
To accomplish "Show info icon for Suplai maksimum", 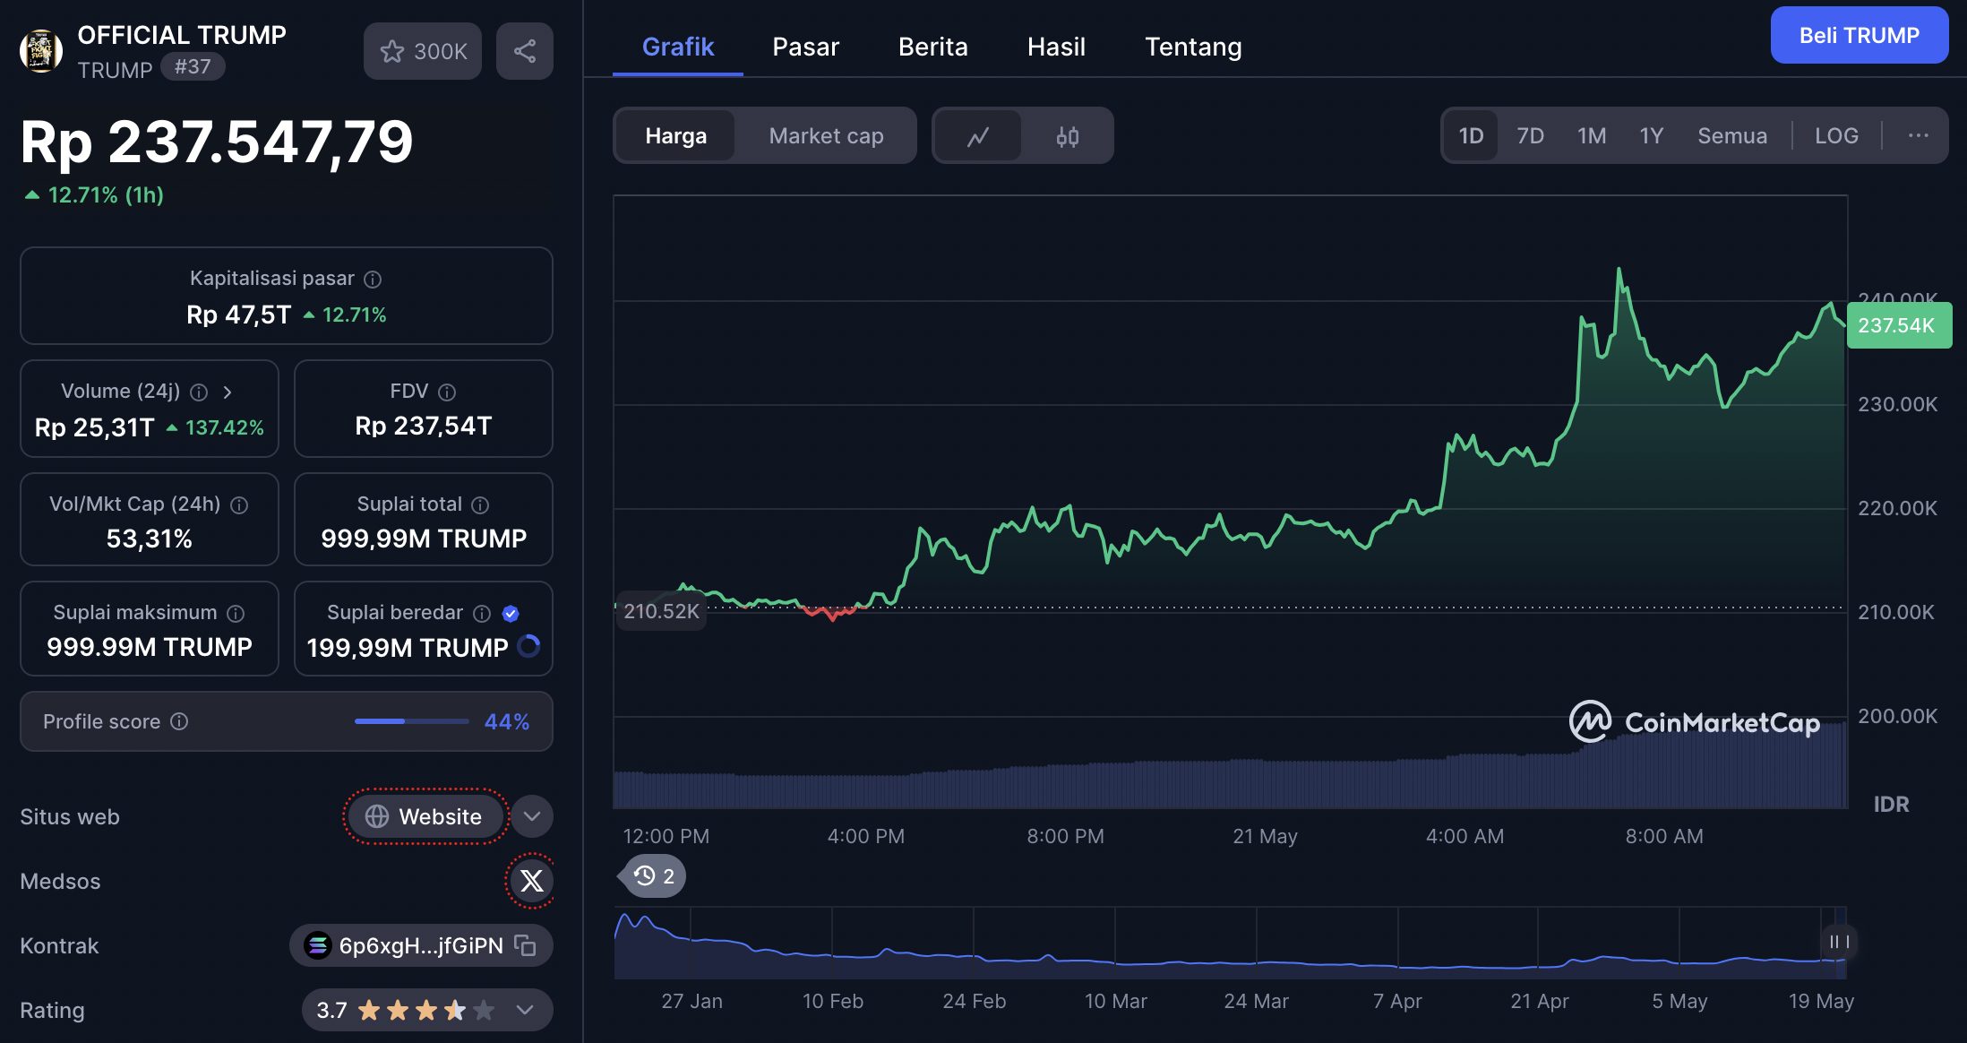I will (236, 614).
